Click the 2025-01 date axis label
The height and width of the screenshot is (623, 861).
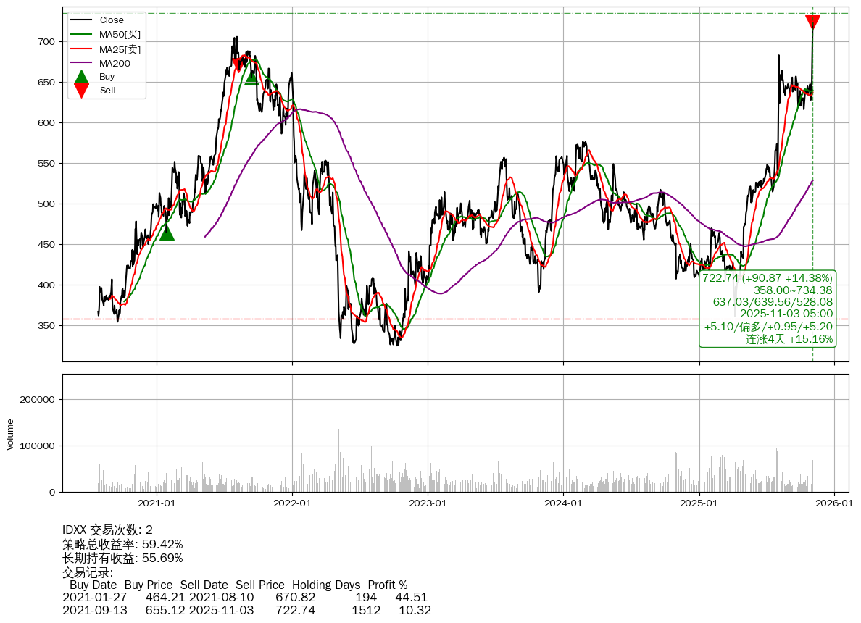click(x=699, y=503)
